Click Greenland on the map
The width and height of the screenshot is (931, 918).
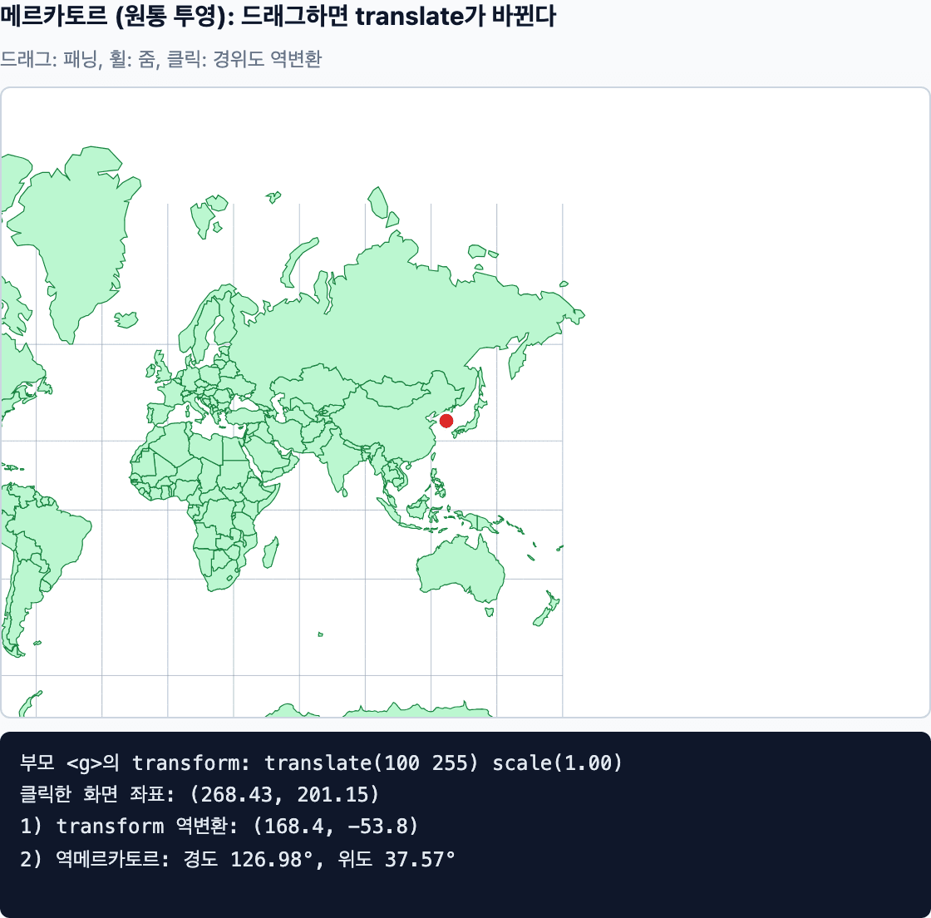tap(77, 238)
